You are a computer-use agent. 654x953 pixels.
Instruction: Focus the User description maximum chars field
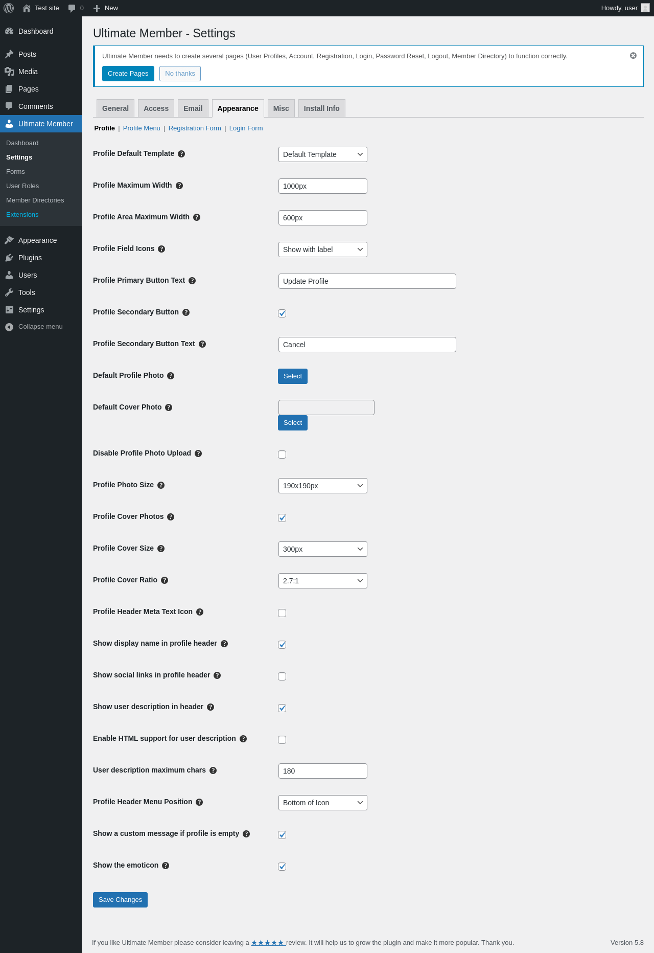click(x=323, y=771)
